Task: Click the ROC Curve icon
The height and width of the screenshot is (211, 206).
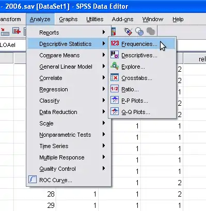Action: 33,180
